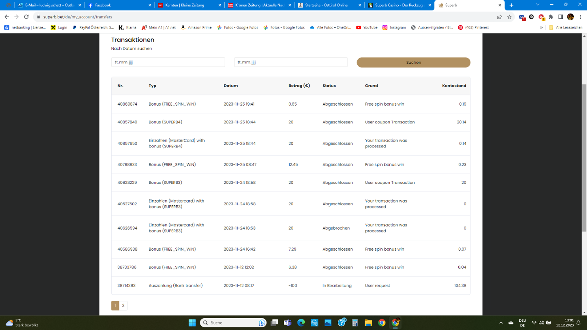Viewport: 587px width, 330px height.
Task: Toggle the browser side panel icon
Action: (x=560, y=17)
